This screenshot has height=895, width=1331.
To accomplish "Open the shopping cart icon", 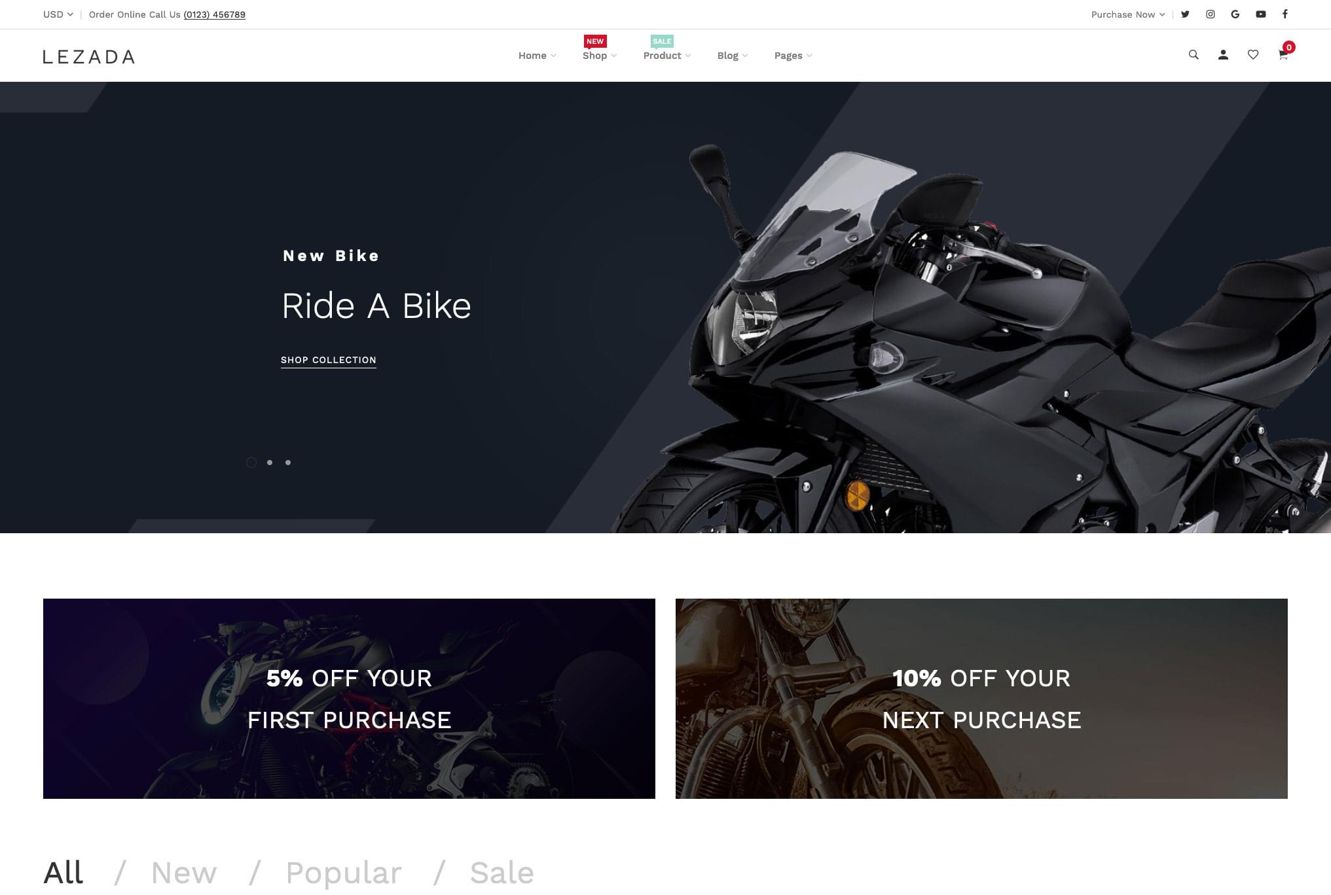I will click(x=1283, y=55).
